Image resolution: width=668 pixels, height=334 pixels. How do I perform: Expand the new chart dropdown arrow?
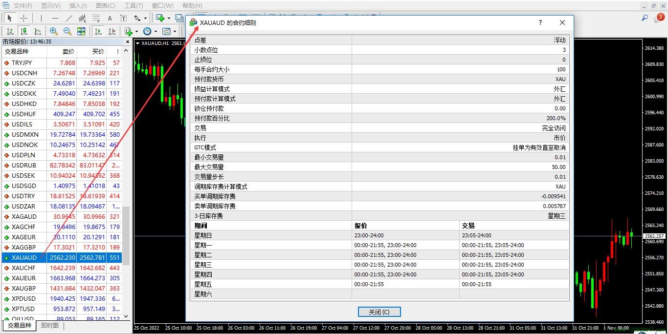pos(169,19)
